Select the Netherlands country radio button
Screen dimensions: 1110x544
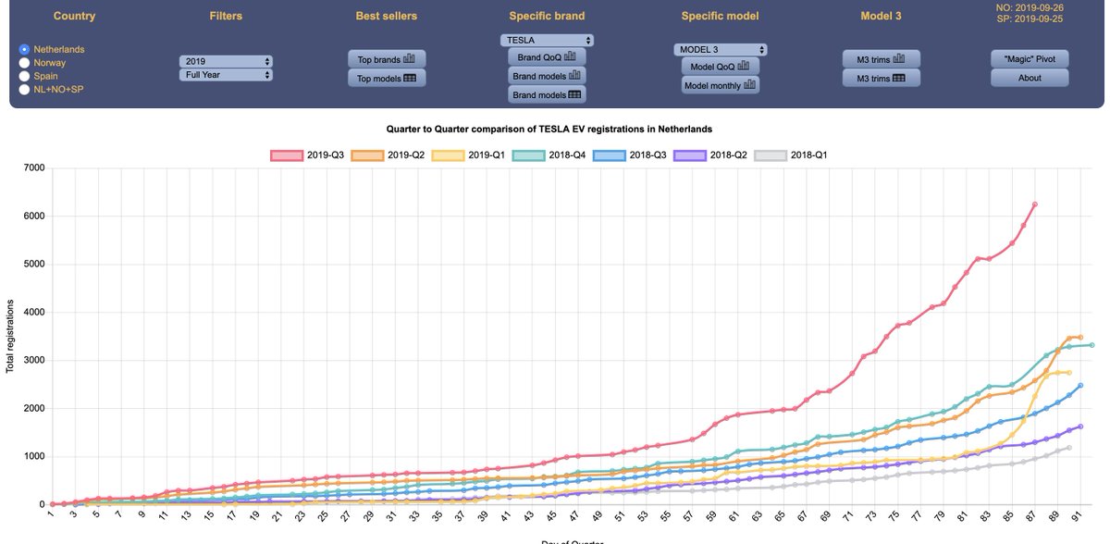click(24, 49)
